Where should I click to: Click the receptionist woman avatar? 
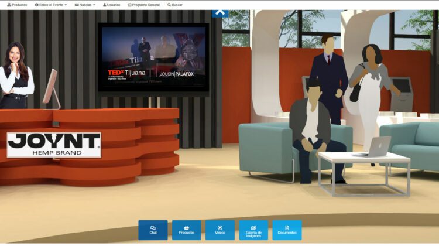(x=15, y=76)
